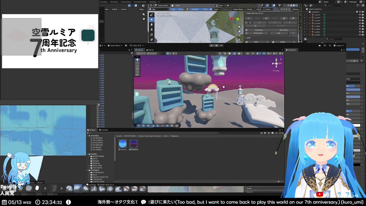Select the Project tab

tap(91, 130)
